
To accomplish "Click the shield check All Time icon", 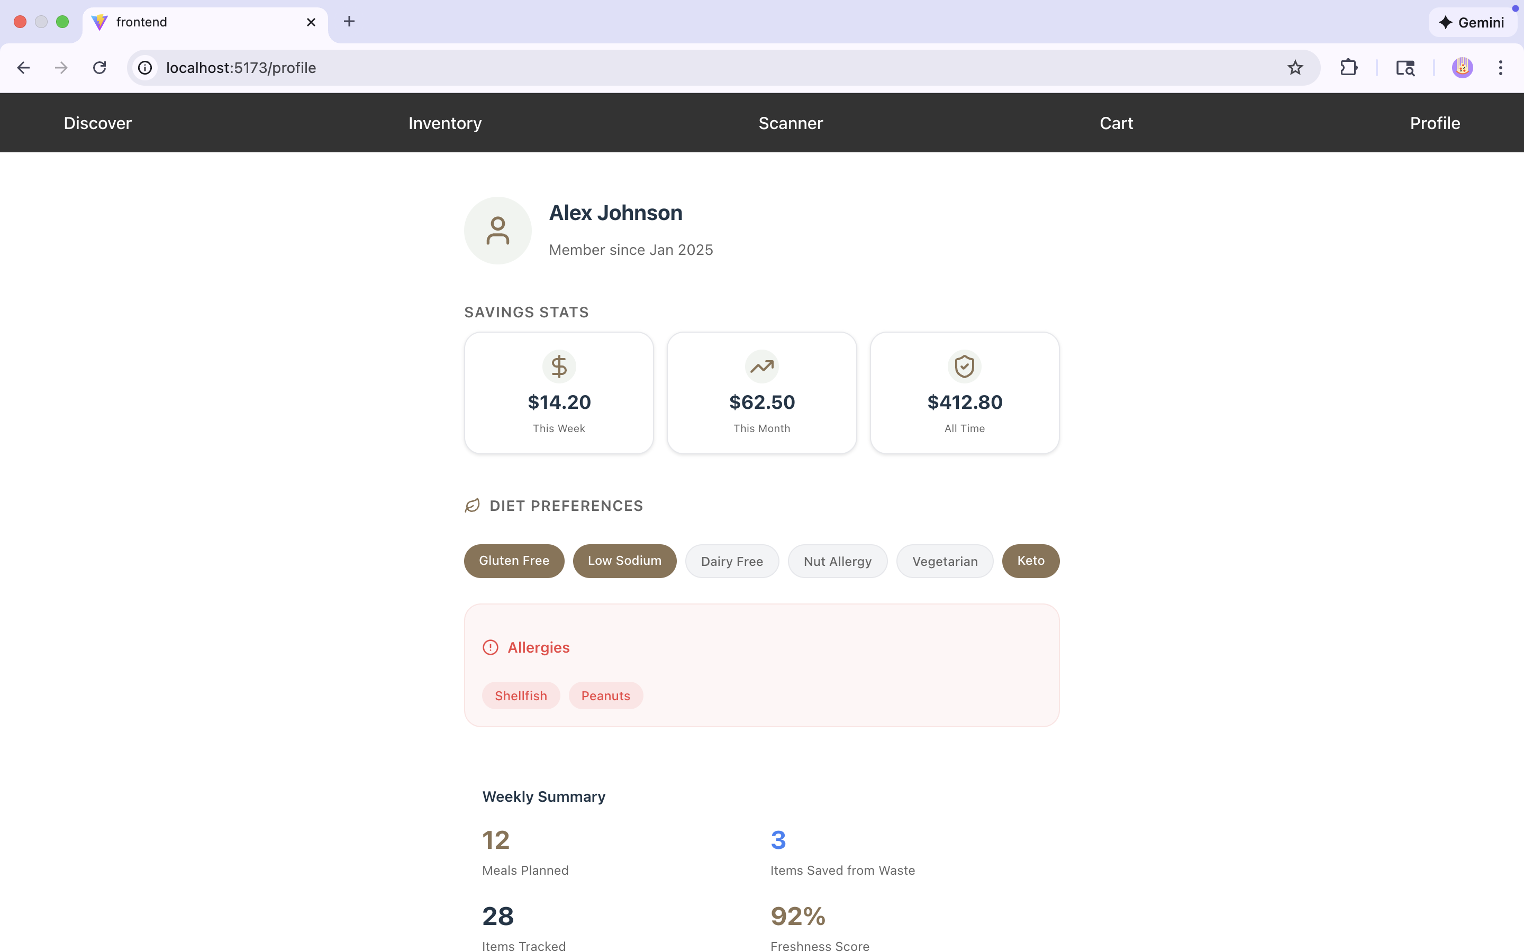I will coord(964,366).
